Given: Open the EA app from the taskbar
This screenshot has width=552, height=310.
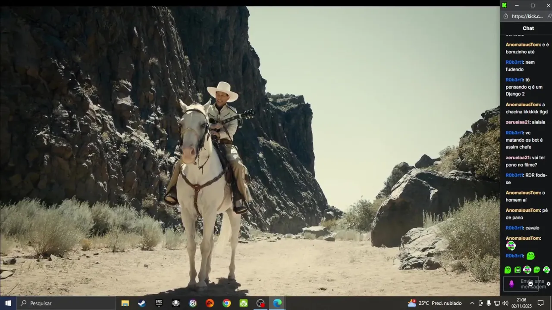Looking at the screenshot, I should point(210,303).
